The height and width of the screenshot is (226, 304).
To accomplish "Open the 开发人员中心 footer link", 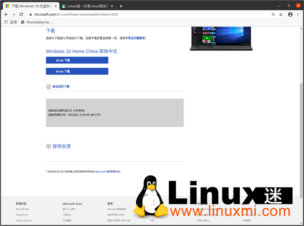I will [203, 220].
